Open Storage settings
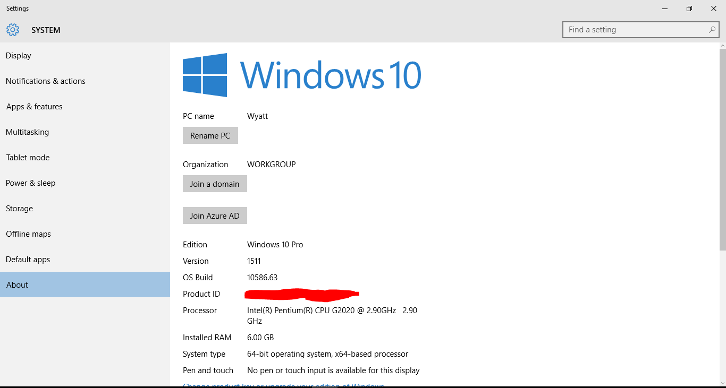Screen dimensions: 726x388 click(85, 209)
